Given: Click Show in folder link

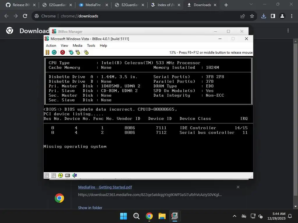Looking at the screenshot, I should click(x=90, y=208).
